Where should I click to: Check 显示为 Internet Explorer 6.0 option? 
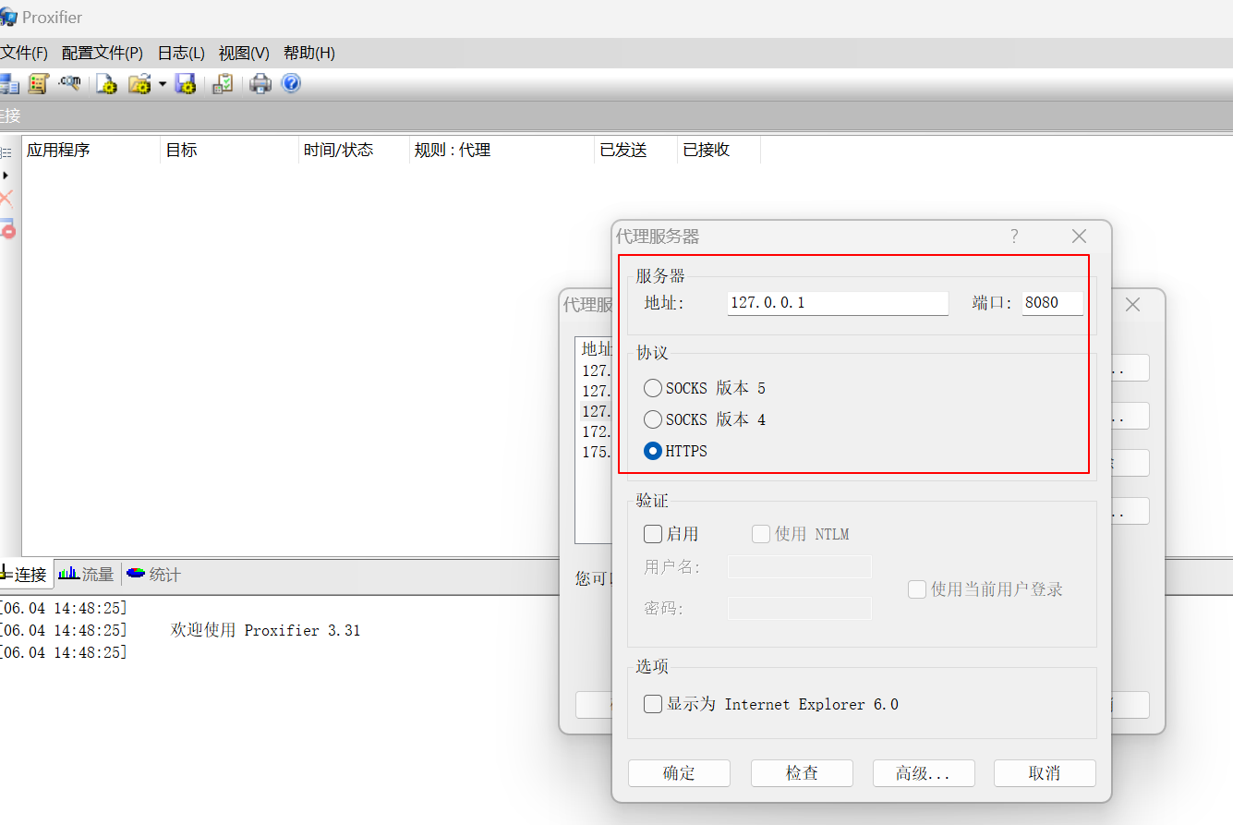[x=653, y=704]
